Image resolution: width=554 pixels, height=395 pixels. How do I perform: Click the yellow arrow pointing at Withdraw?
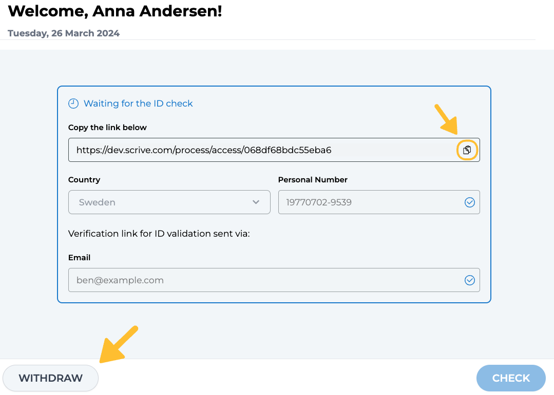(x=119, y=344)
